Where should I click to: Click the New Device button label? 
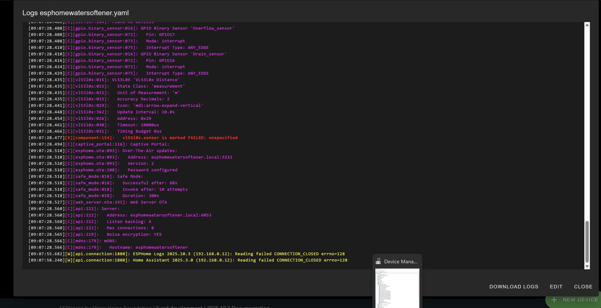point(580,300)
